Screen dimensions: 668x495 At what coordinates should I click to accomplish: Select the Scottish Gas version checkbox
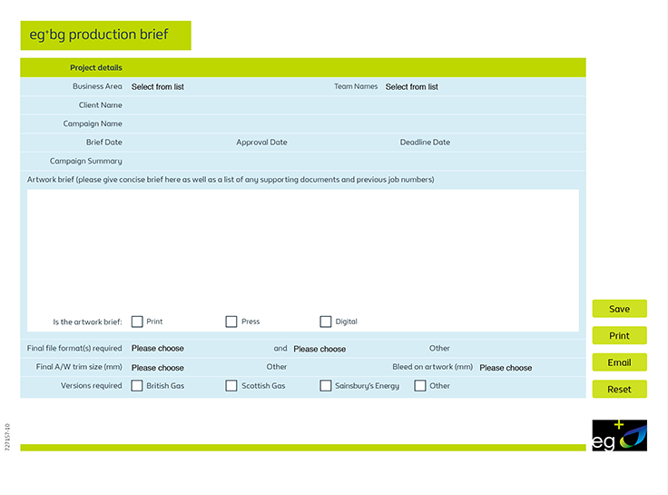[x=231, y=386]
